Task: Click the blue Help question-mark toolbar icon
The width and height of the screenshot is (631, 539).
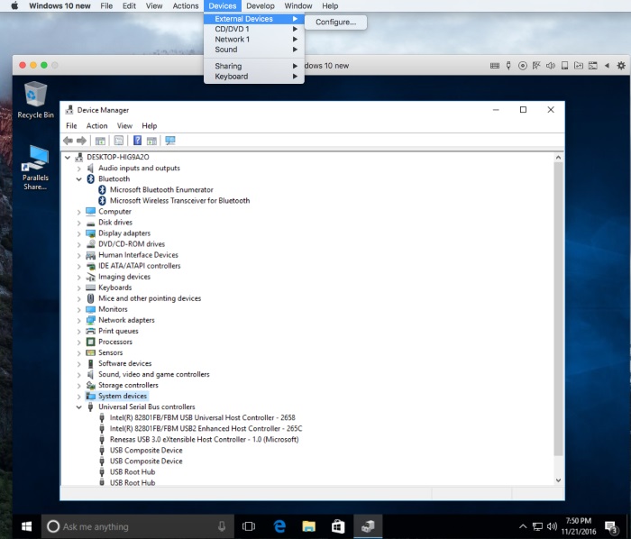Action: (x=137, y=141)
